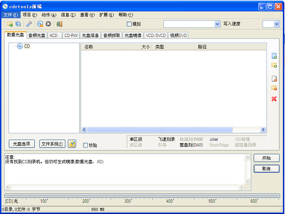The image size is (285, 214).
Task: Click the exit door icon in toolbar
Action: (59, 24)
